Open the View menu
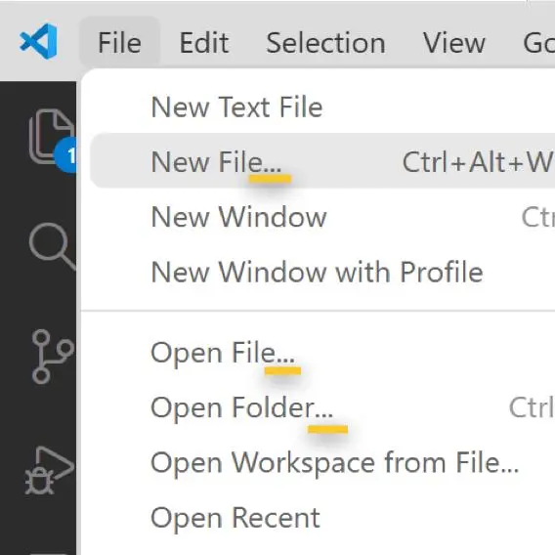Image resolution: width=555 pixels, height=555 pixels. pyautogui.click(x=454, y=42)
